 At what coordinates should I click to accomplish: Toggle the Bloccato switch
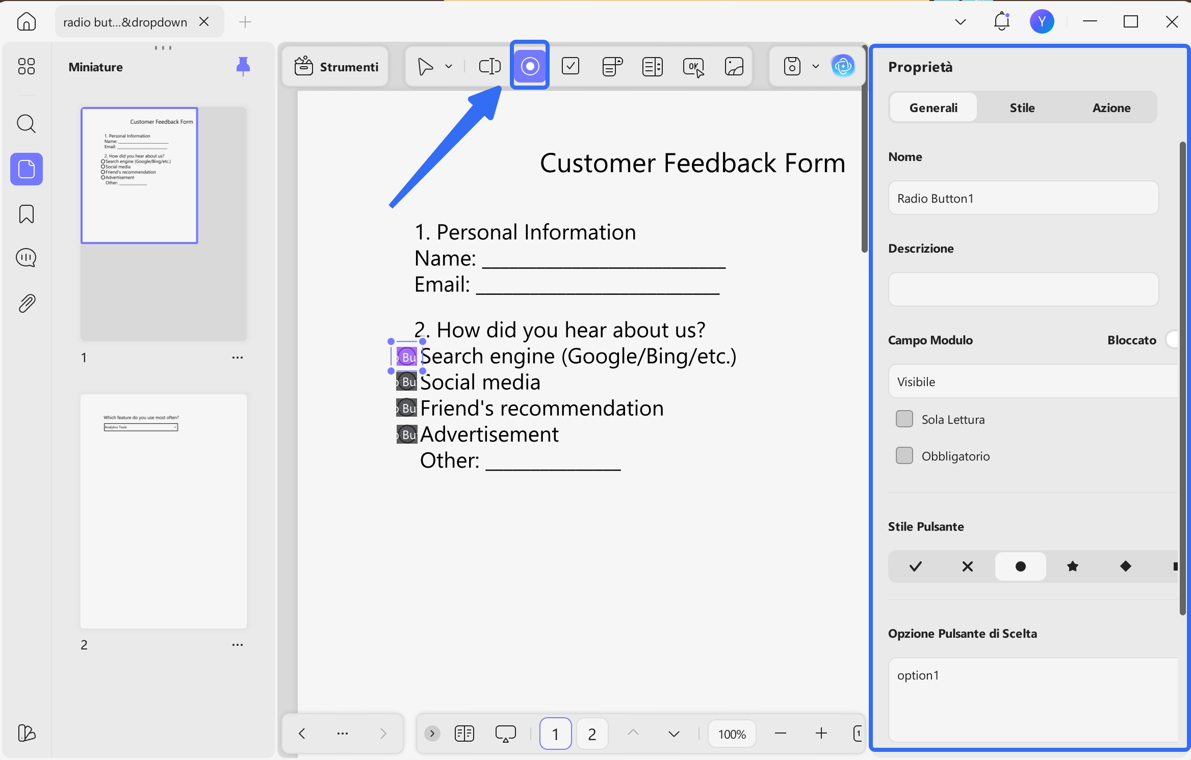click(1173, 339)
